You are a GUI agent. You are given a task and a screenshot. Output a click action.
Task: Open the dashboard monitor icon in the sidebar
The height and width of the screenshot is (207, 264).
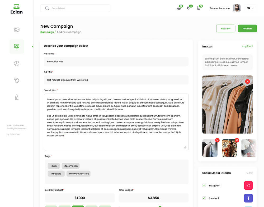click(16, 30)
